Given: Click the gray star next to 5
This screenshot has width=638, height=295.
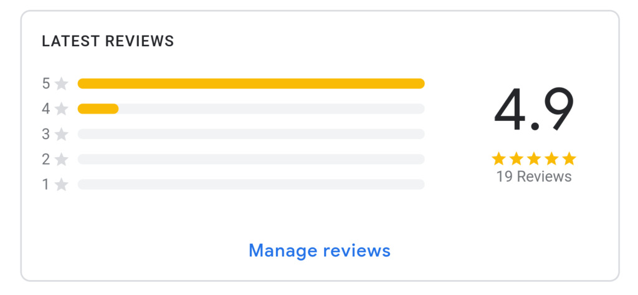Looking at the screenshot, I should (x=62, y=84).
